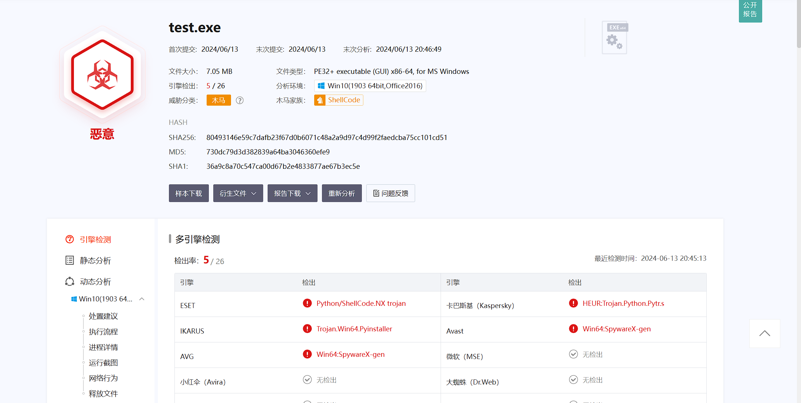
Task: Click the document icon in 问题反馈 button
Action: click(376, 193)
